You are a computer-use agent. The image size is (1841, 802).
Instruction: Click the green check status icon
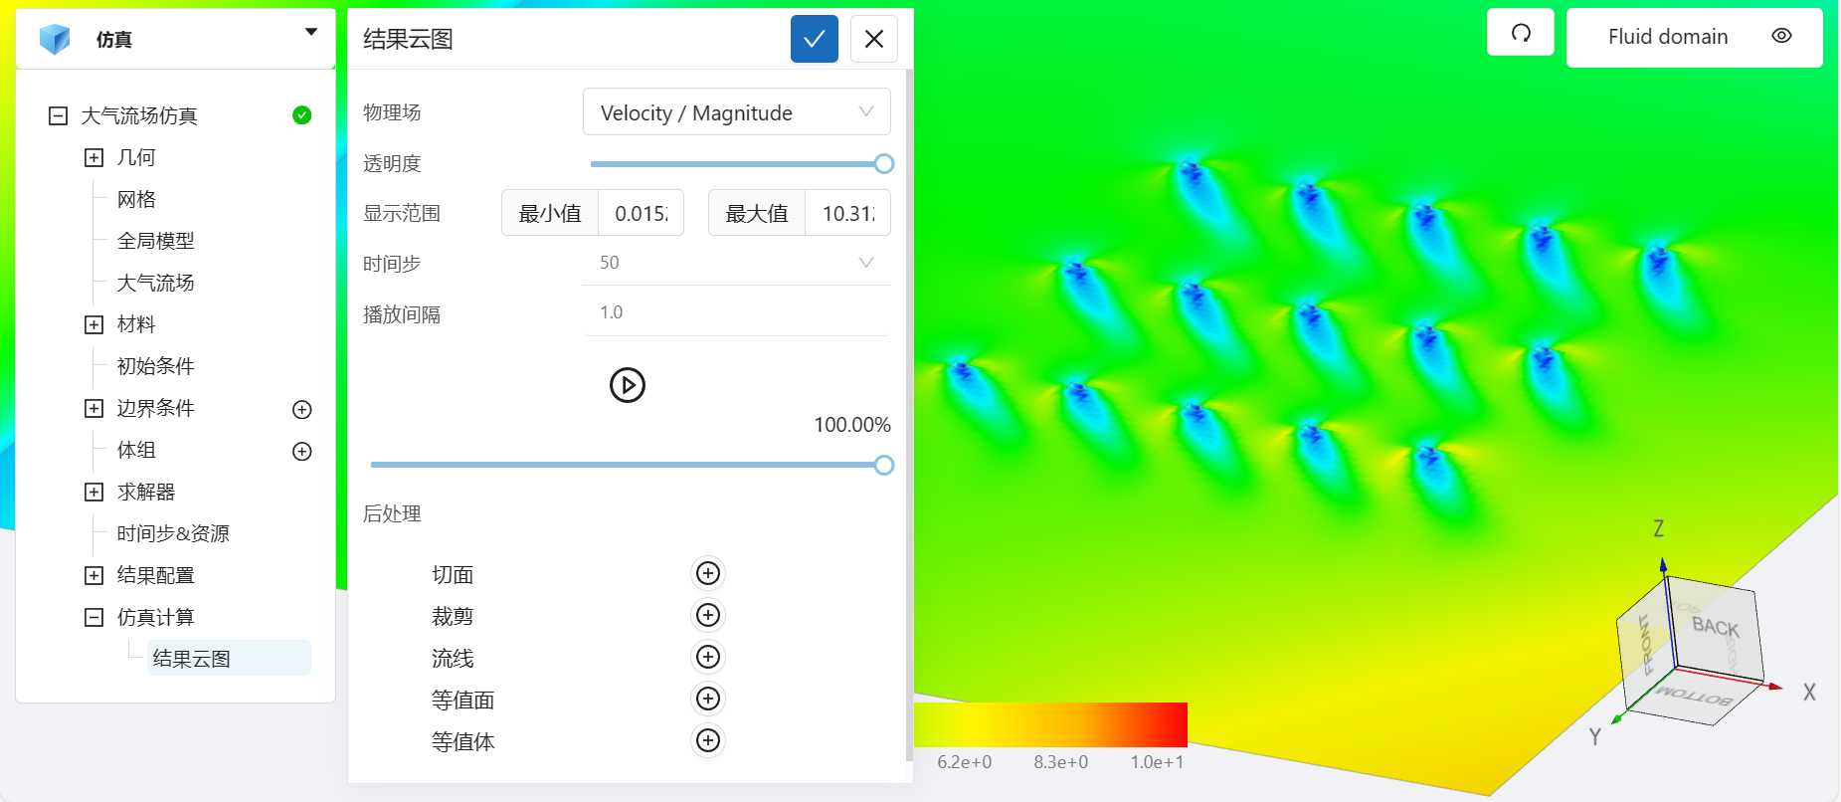tap(302, 115)
